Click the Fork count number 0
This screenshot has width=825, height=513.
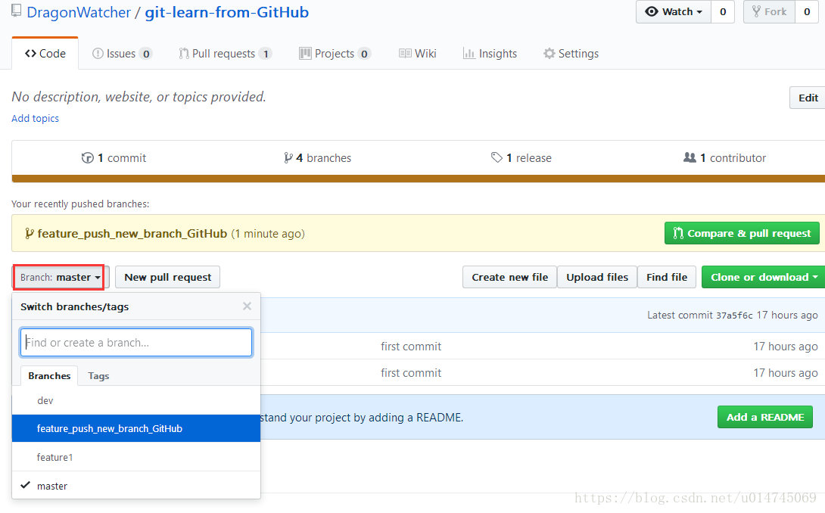[x=807, y=11]
